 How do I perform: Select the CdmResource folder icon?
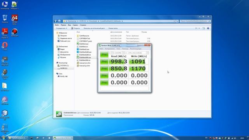tap(78, 36)
